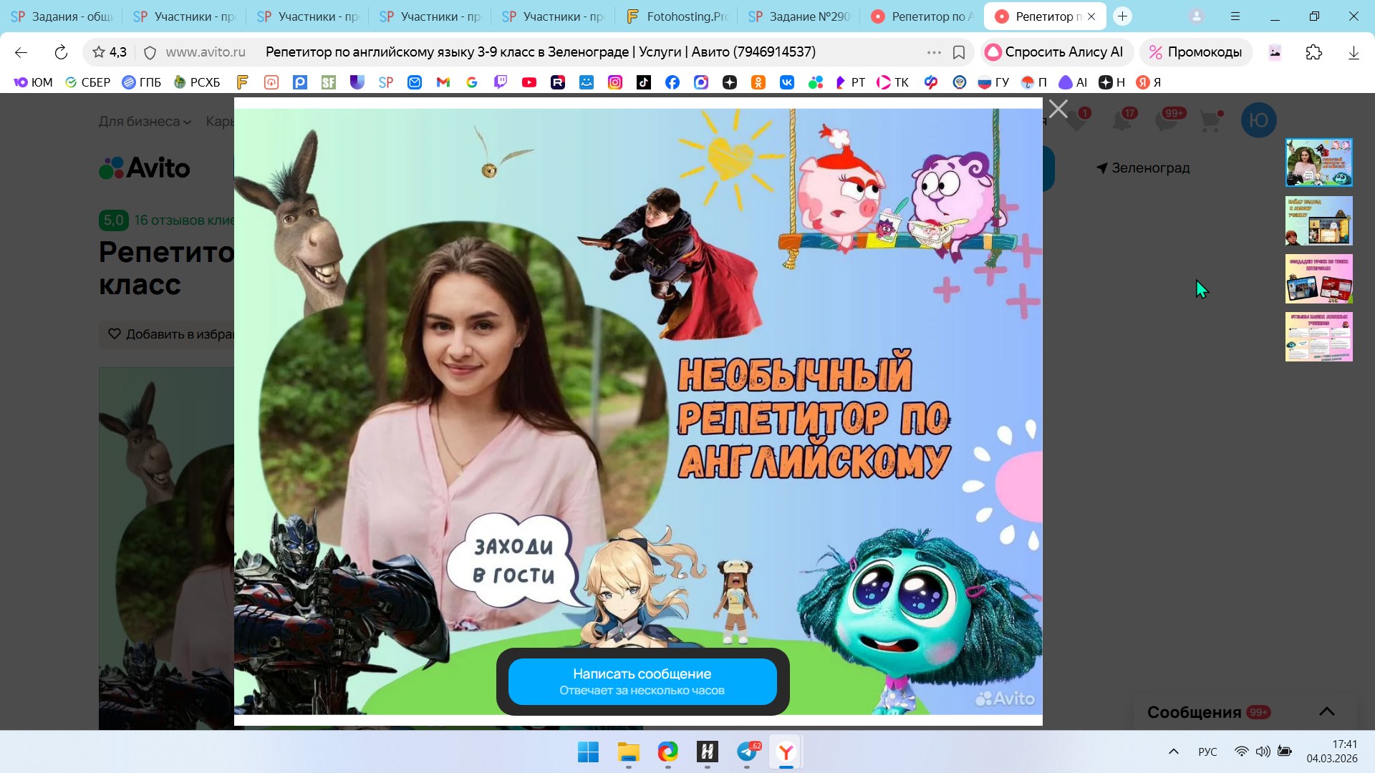Open a new browser tab
This screenshot has width=1375, height=773.
(1122, 16)
